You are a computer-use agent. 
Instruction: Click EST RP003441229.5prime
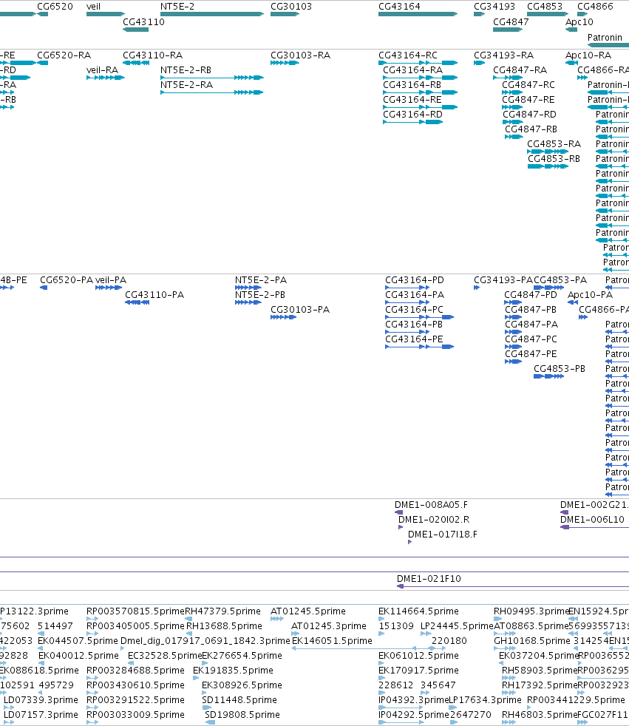pyautogui.click(x=576, y=701)
